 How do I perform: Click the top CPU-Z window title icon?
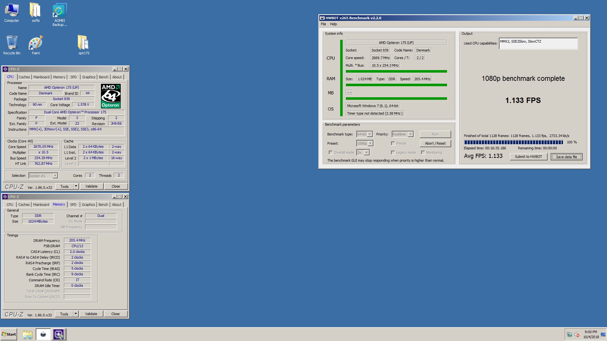5,69
